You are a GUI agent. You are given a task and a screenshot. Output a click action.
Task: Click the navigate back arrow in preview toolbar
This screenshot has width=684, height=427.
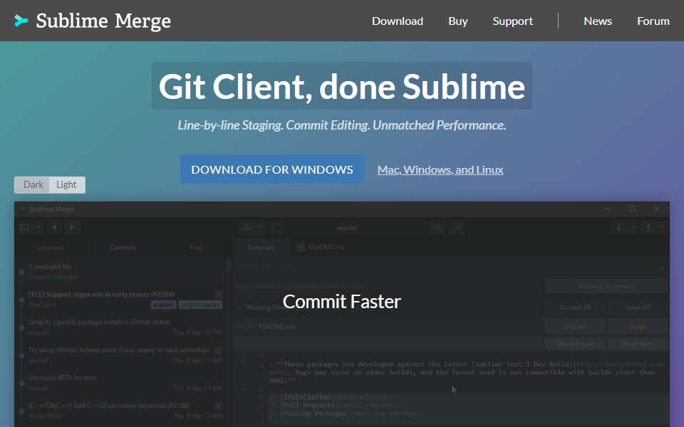pyautogui.click(x=54, y=228)
